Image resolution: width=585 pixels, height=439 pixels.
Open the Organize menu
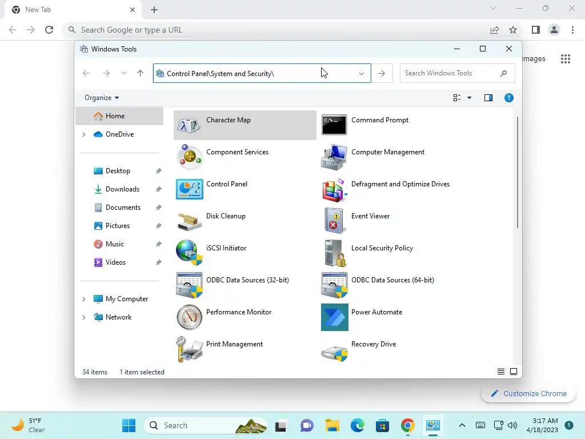[102, 98]
